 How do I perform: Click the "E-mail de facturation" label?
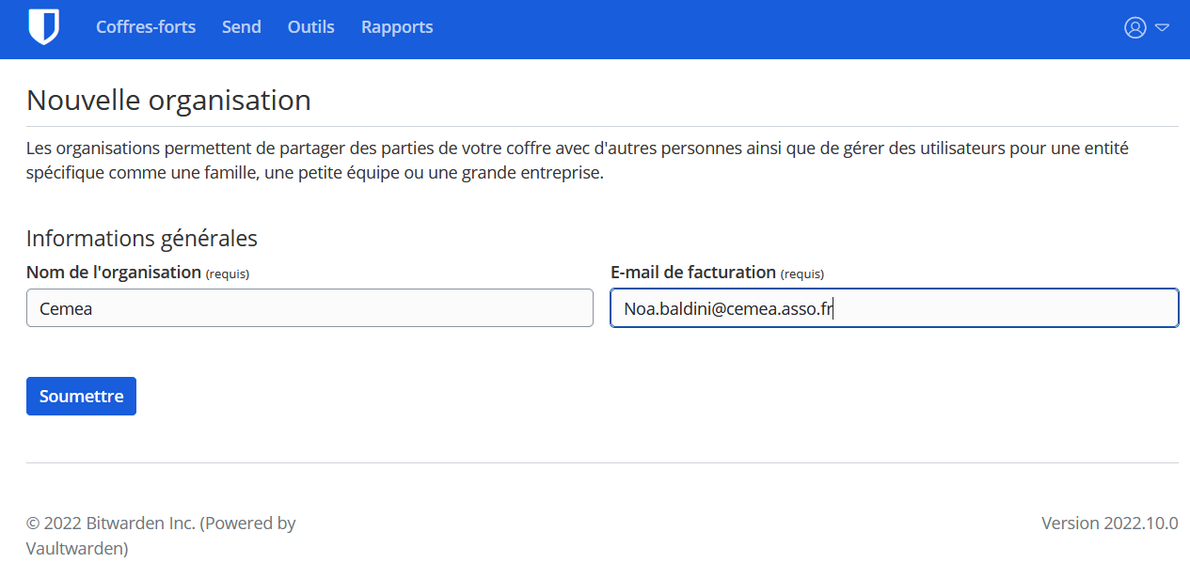[x=693, y=272]
